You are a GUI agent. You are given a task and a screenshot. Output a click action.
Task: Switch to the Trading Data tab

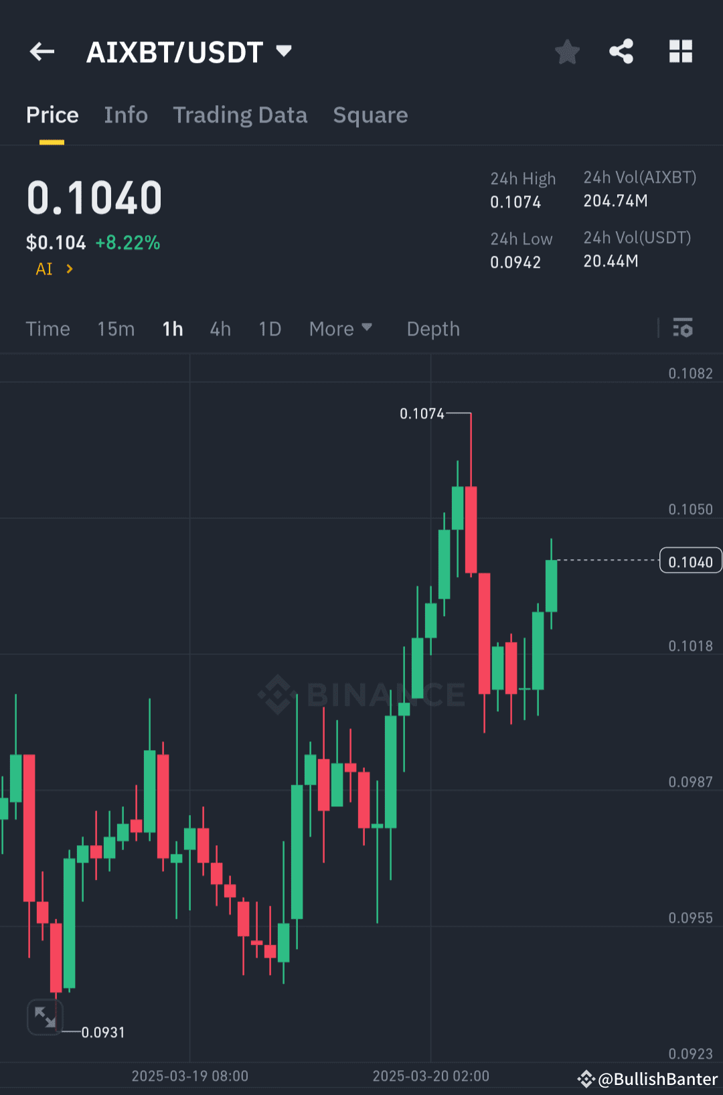click(240, 115)
